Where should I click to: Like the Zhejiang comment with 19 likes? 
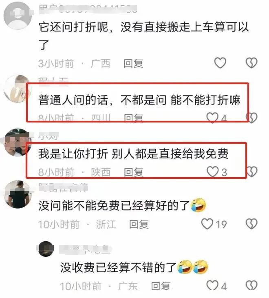click(207, 224)
